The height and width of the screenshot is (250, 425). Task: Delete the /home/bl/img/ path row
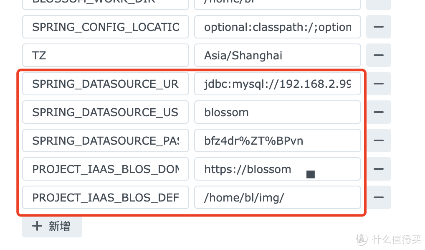(378, 198)
